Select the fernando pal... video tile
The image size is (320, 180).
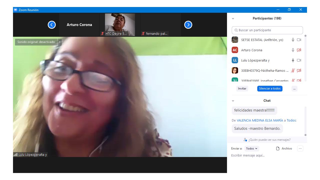tap(161, 25)
